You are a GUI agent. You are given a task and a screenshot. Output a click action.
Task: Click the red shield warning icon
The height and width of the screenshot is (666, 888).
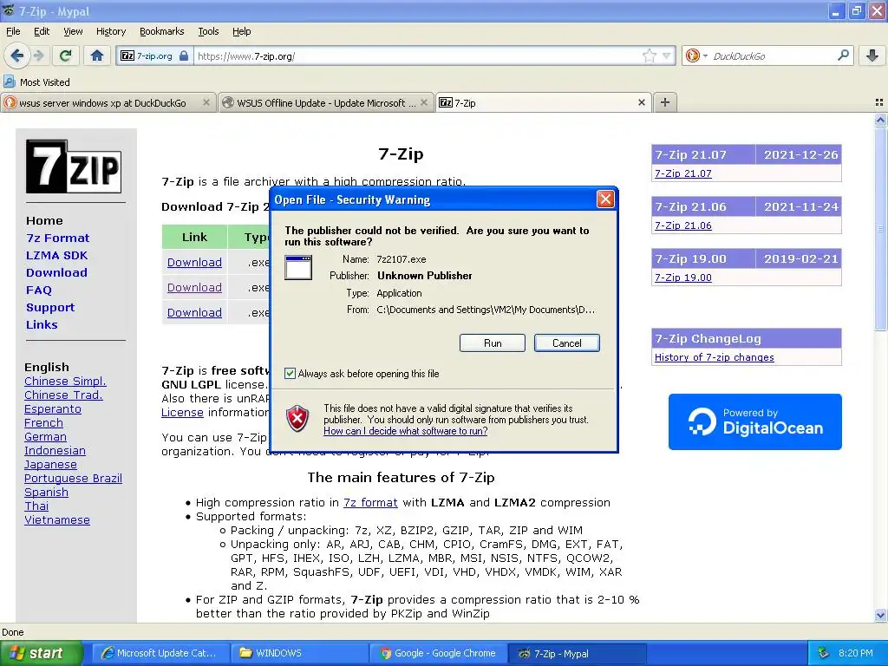tap(297, 419)
